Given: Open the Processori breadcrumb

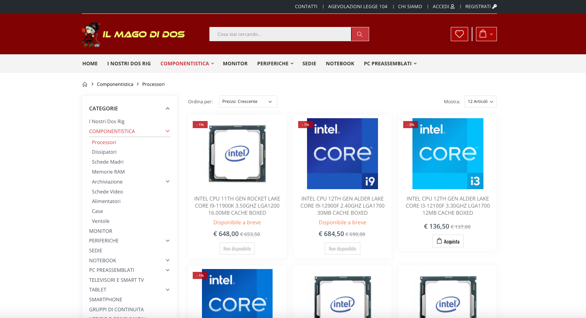Looking at the screenshot, I should [x=153, y=84].
